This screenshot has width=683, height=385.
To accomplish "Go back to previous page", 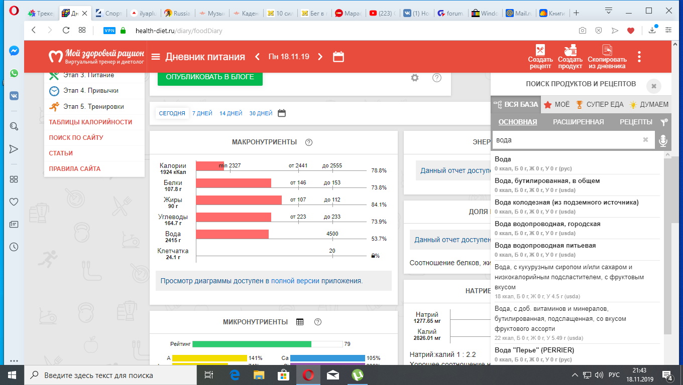I will point(34,30).
